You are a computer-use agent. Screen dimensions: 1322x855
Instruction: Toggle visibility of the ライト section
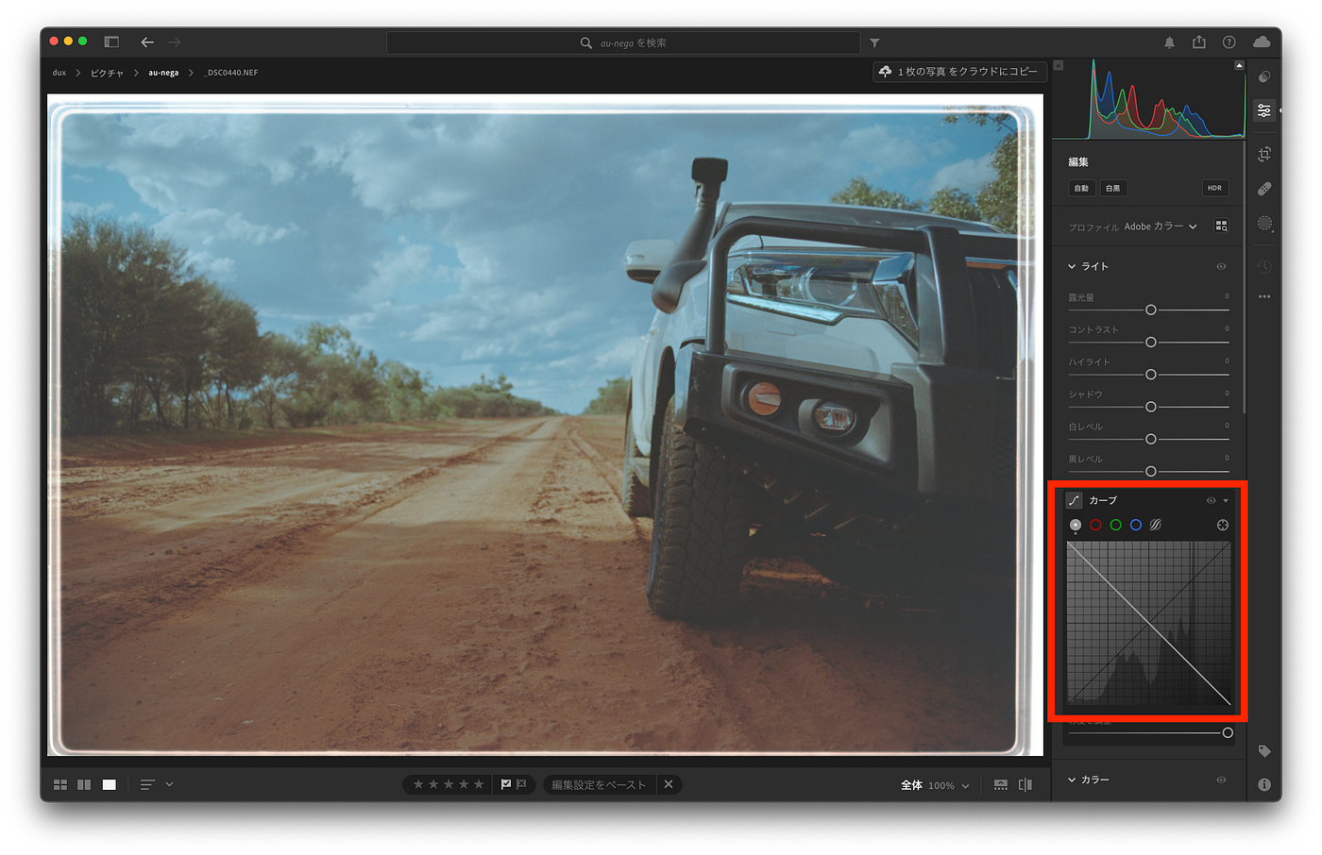pyautogui.click(x=1221, y=267)
